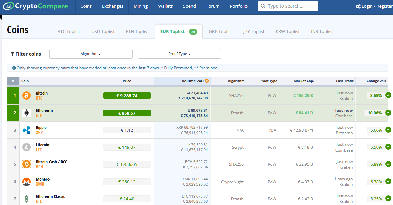Click Monero's green up-arrow change icon
The height and width of the screenshot is (205, 393).
click(388, 181)
